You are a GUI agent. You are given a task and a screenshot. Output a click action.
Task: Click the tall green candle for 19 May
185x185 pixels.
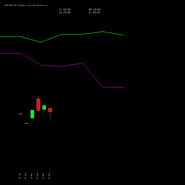pyautogui.click(x=32, y=114)
